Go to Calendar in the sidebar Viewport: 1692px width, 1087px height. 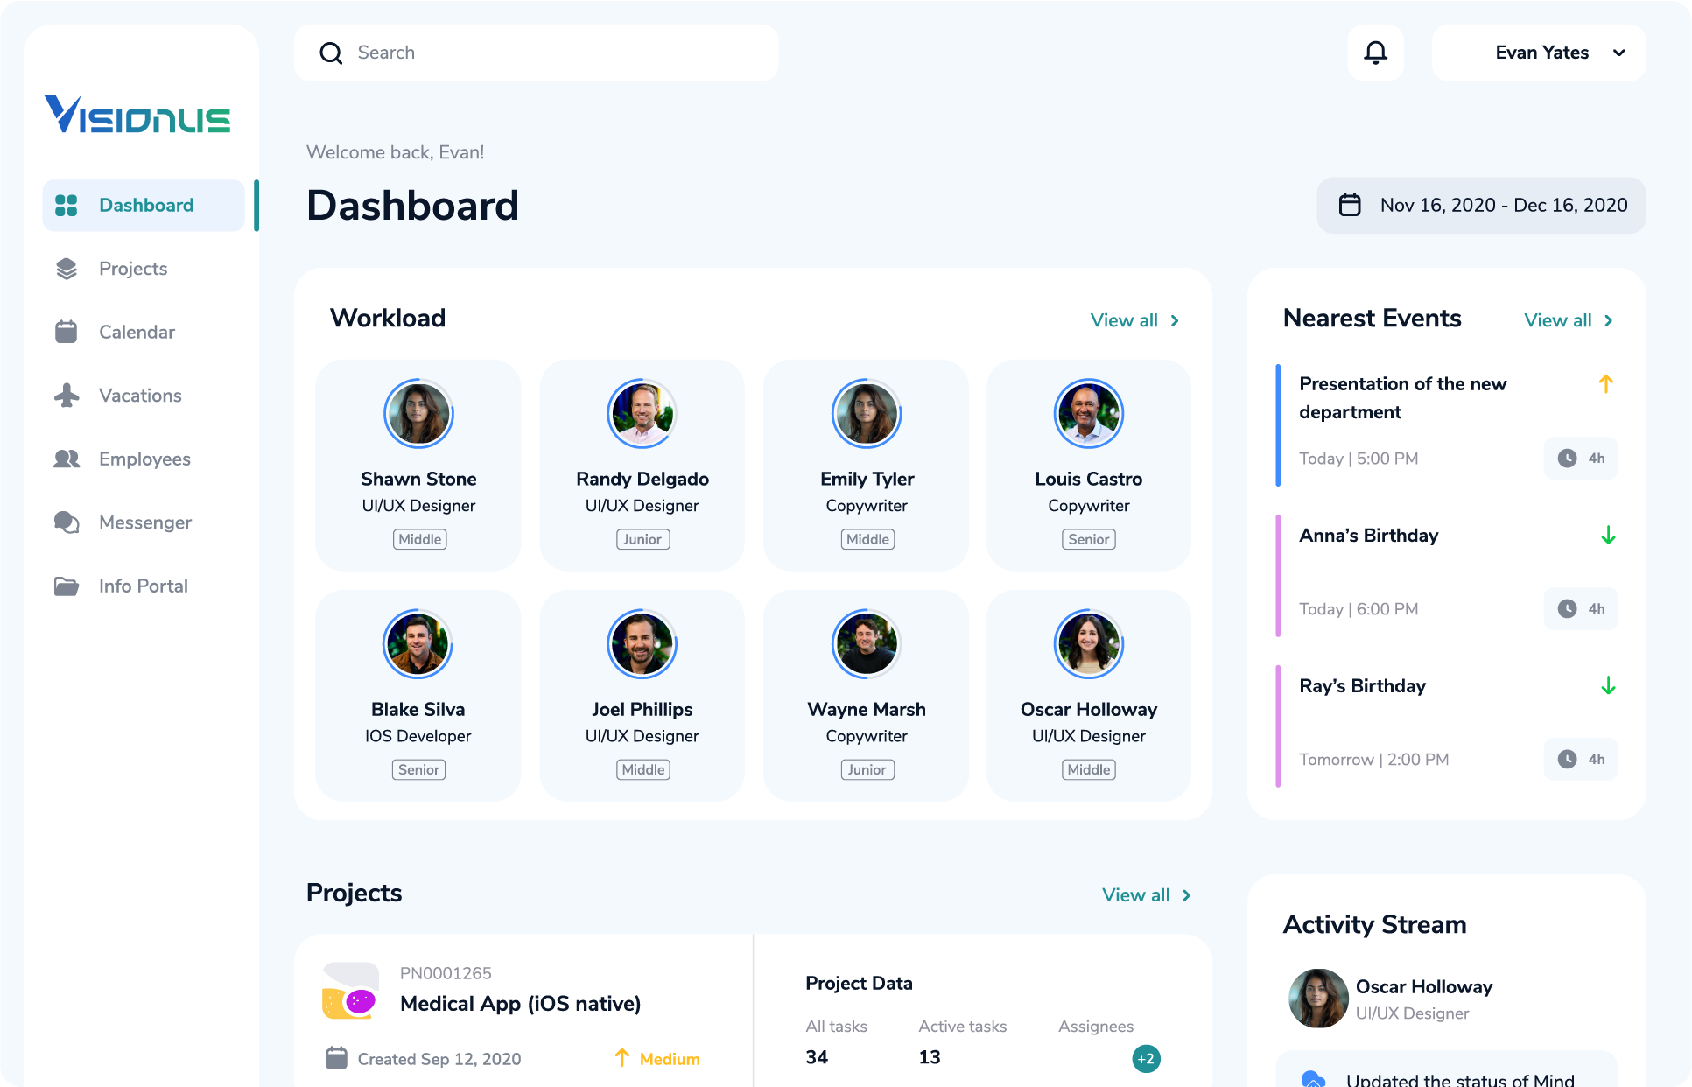click(x=137, y=333)
